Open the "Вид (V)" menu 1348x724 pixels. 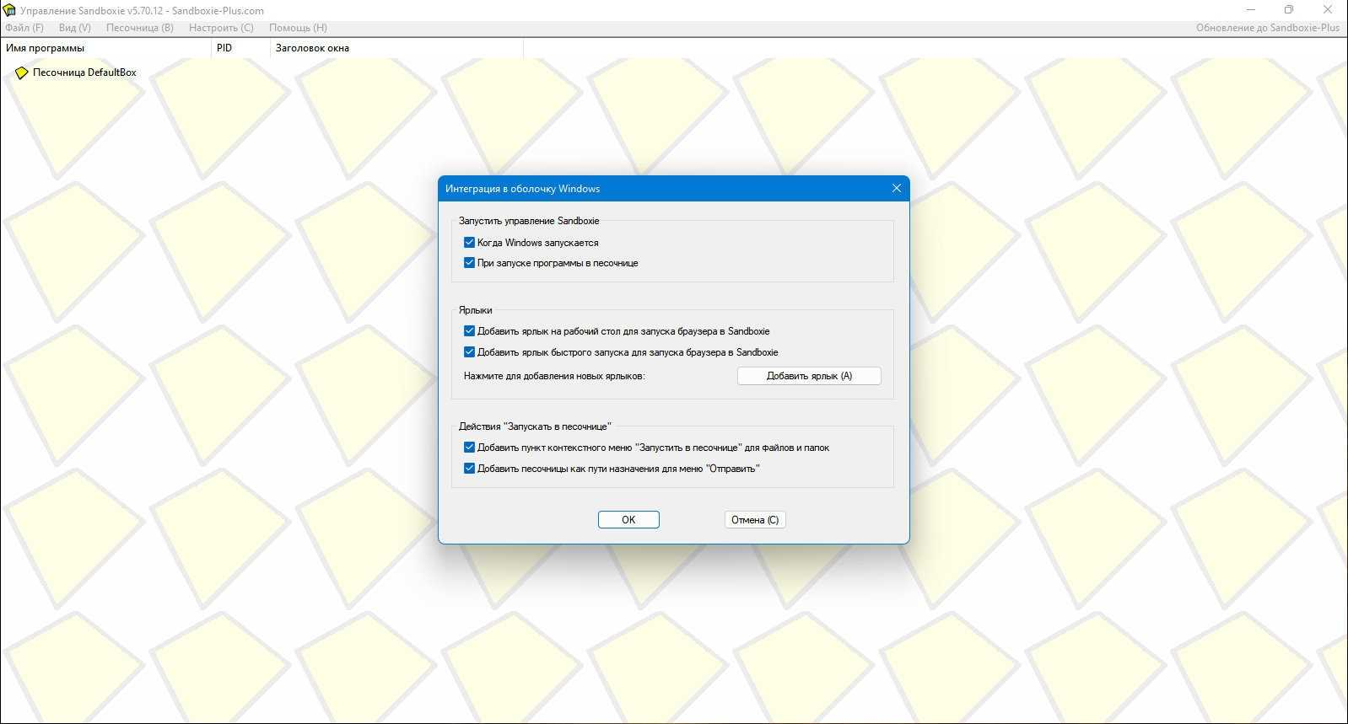tap(75, 28)
